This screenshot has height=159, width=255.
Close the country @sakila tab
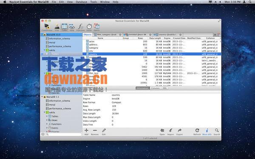[180, 35]
